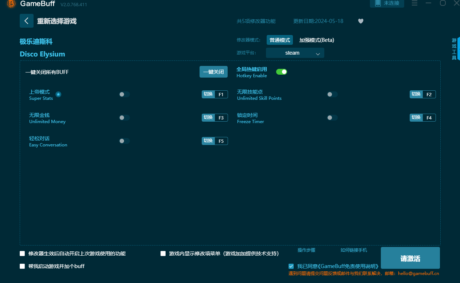This screenshot has width=460, height=283.
Task: Click the star badge next to Super Stats
Action: (58, 94)
